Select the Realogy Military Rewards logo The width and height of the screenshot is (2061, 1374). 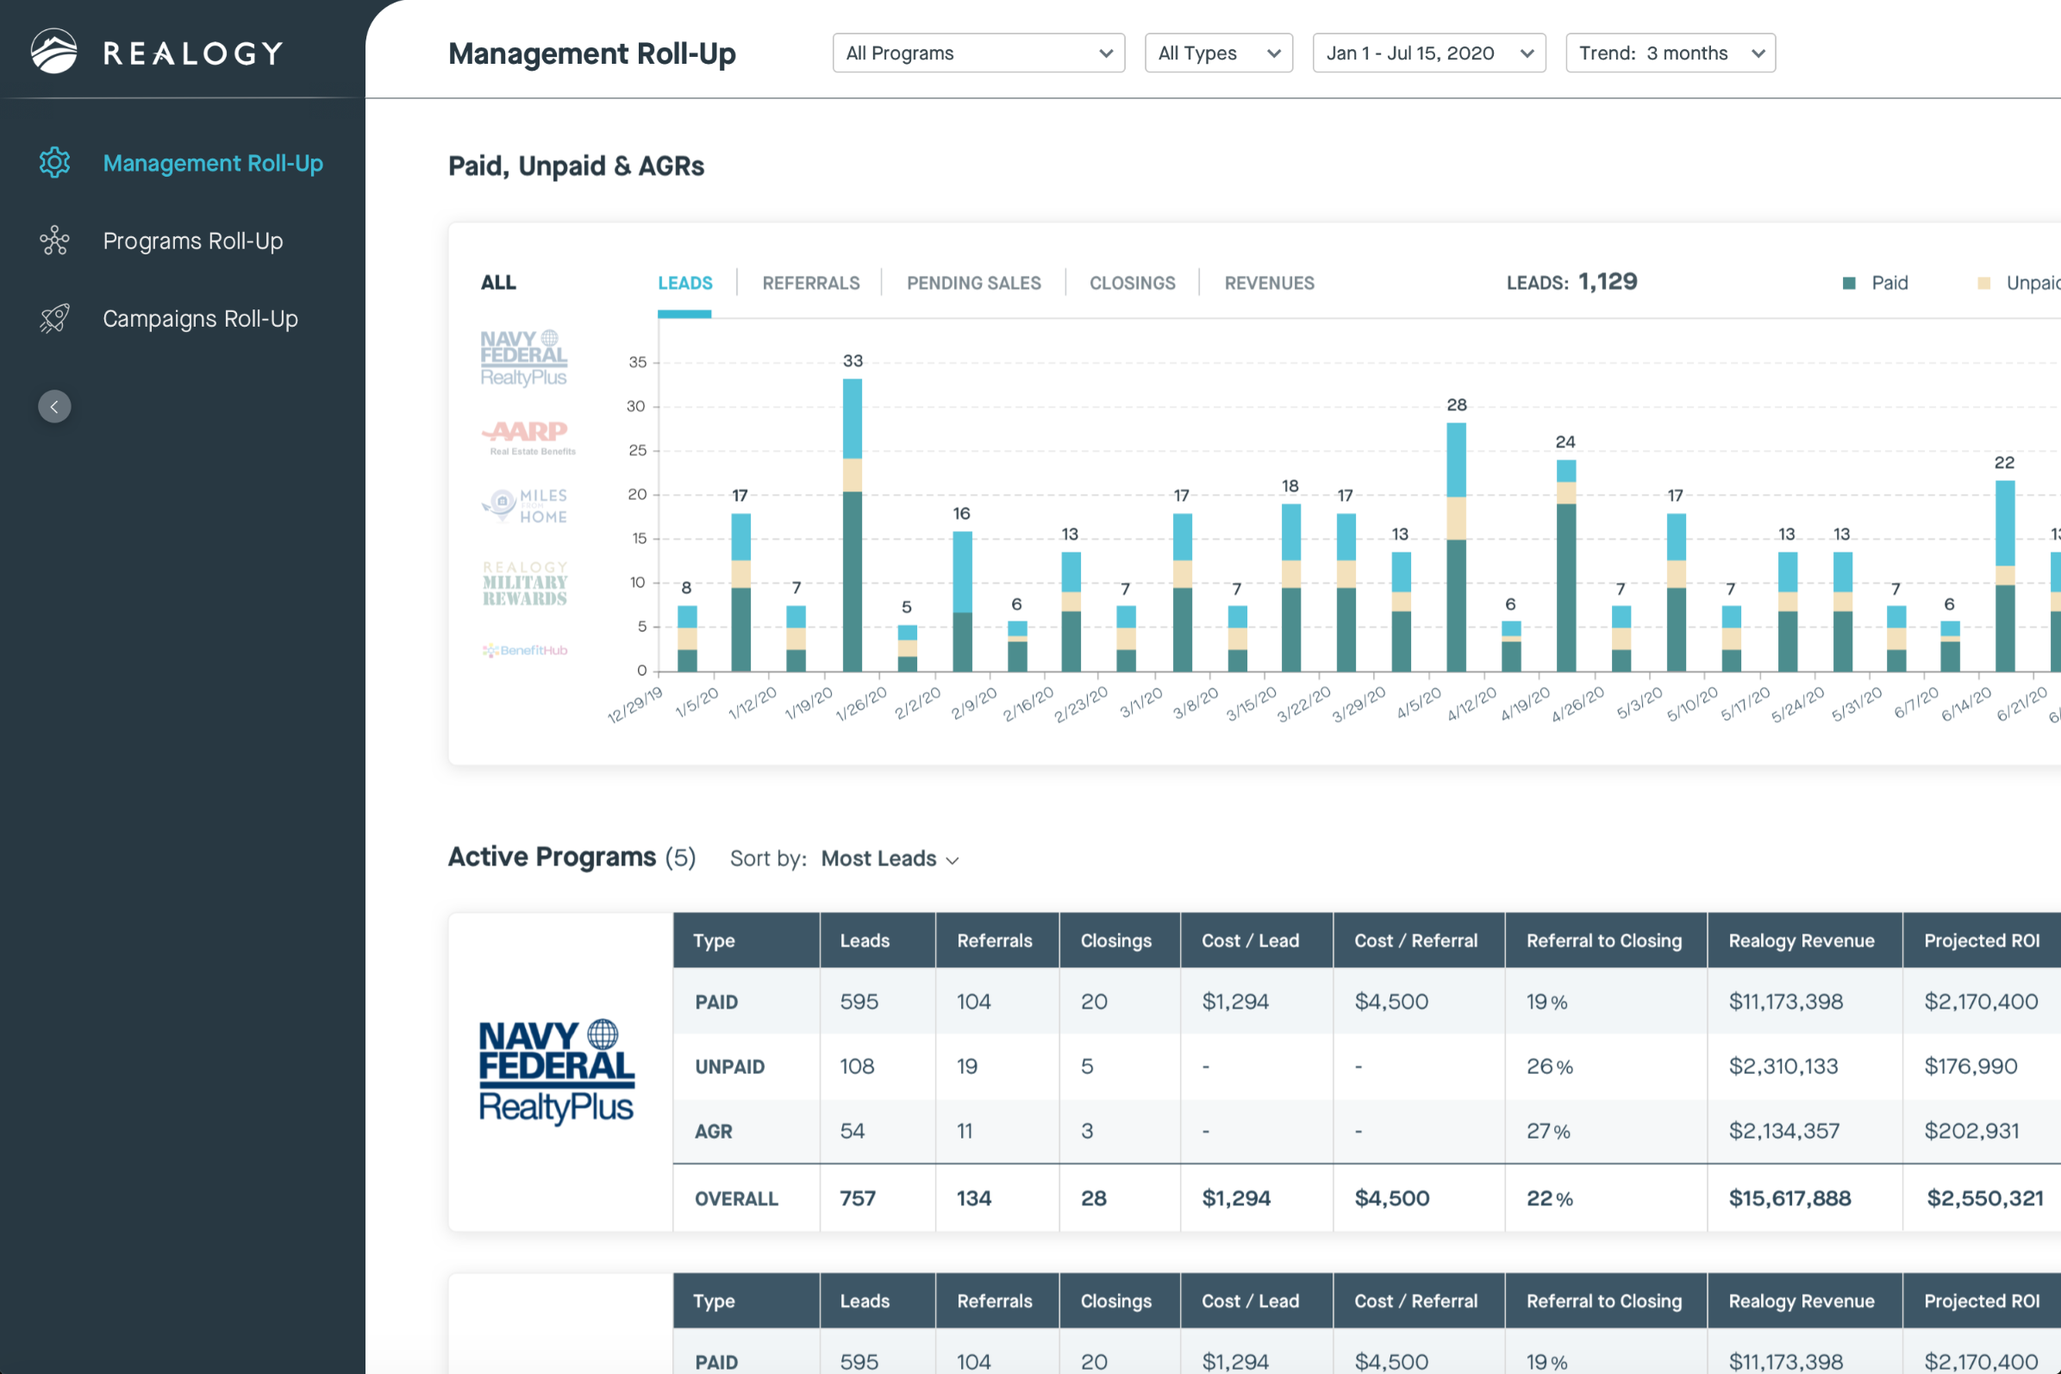coord(525,584)
